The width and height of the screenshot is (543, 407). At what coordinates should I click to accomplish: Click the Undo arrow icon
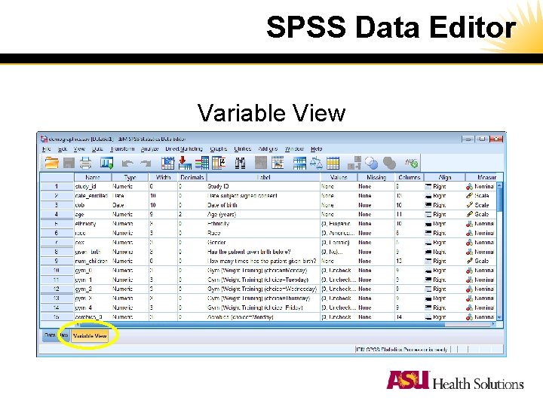[127, 163]
